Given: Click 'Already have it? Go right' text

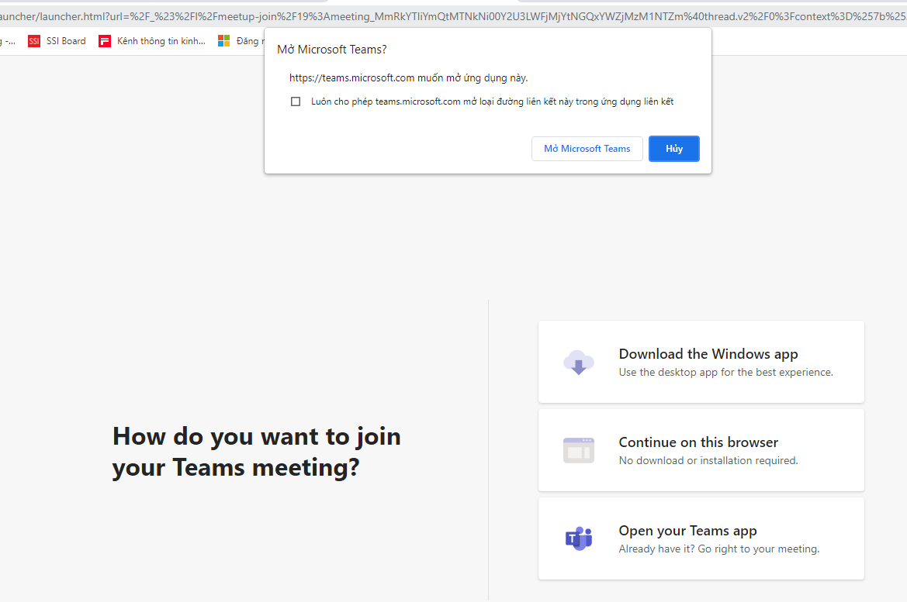Looking at the screenshot, I should pos(718,549).
